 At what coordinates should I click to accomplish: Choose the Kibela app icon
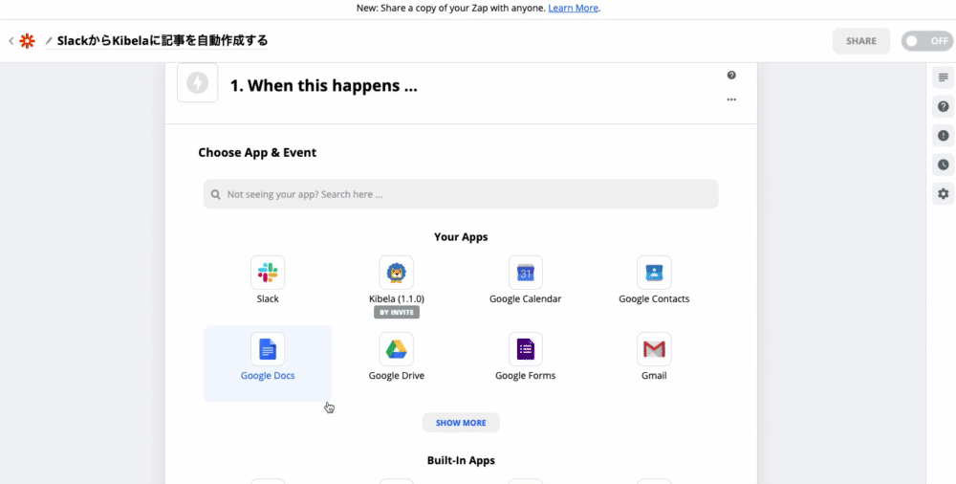[x=396, y=273]
